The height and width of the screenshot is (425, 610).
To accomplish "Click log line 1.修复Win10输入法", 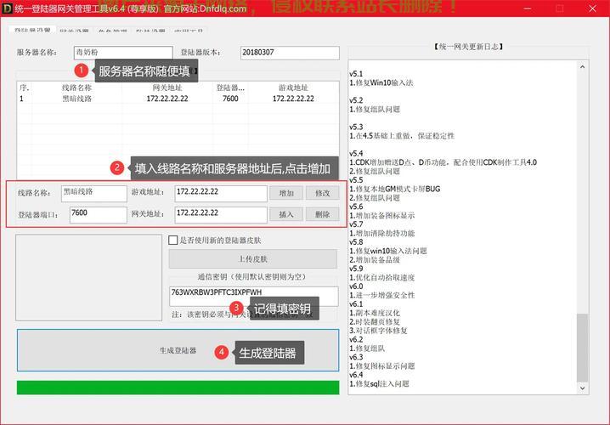I will click(381, 82).
